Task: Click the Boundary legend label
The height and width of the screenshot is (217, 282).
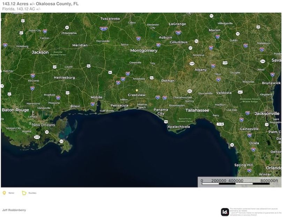Action: (32, 193)
